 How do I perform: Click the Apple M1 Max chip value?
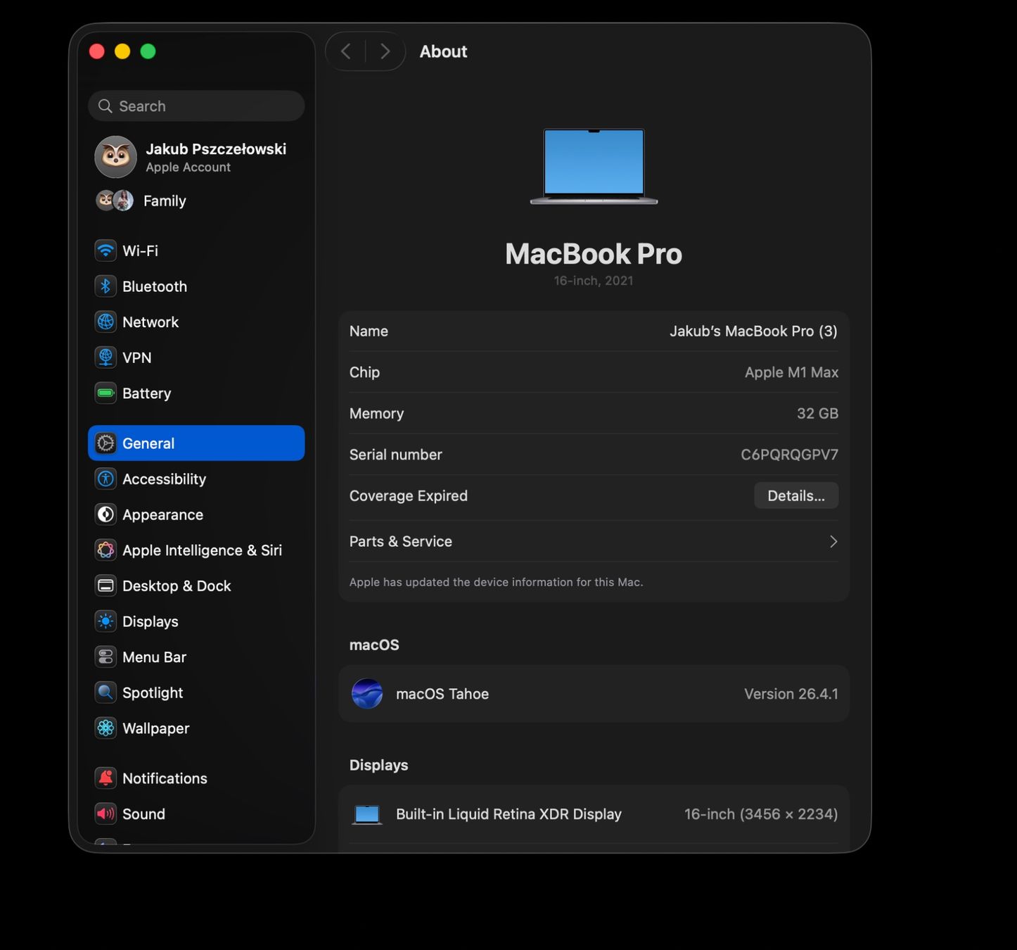pyautogui.click(x=791, y=372)
